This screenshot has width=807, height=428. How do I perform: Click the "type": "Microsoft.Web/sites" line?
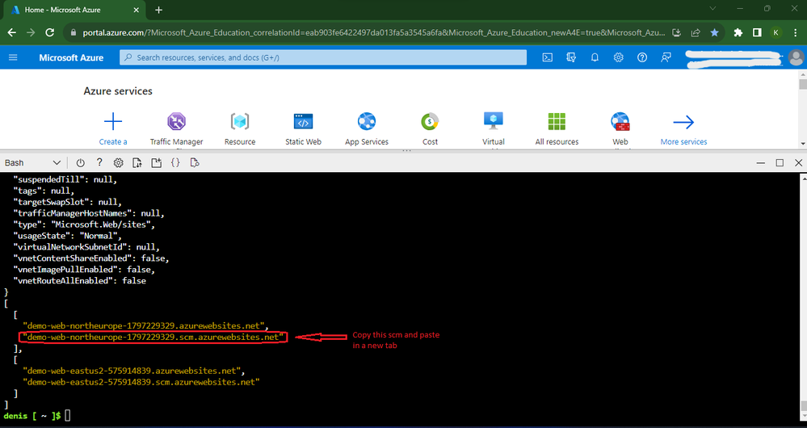(83, 224)
